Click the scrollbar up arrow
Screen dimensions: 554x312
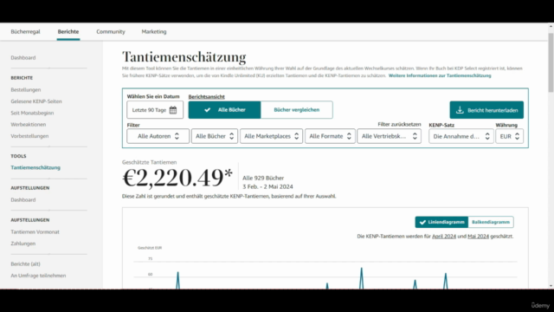[551, 26]
